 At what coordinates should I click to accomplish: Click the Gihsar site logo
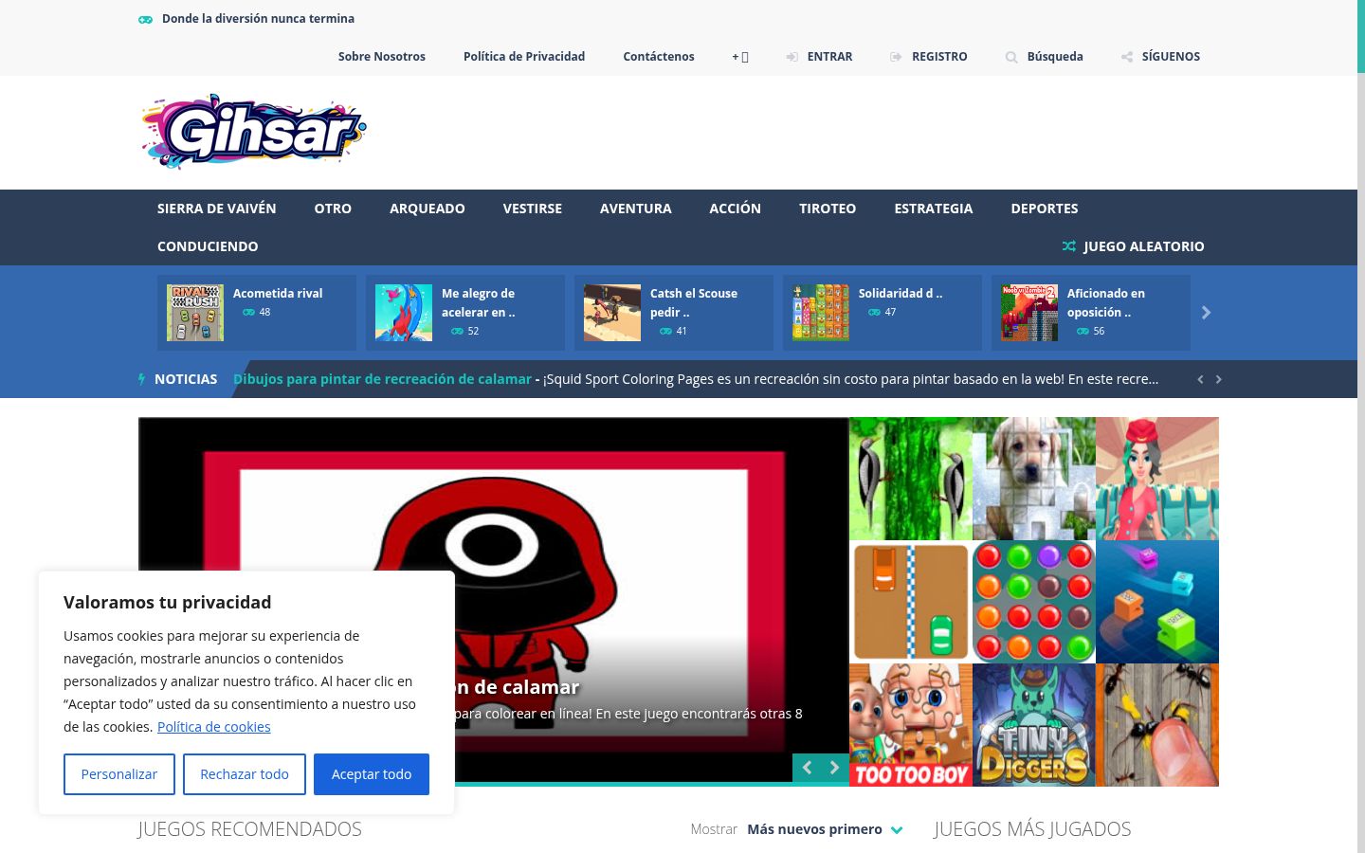click(253, 132)
